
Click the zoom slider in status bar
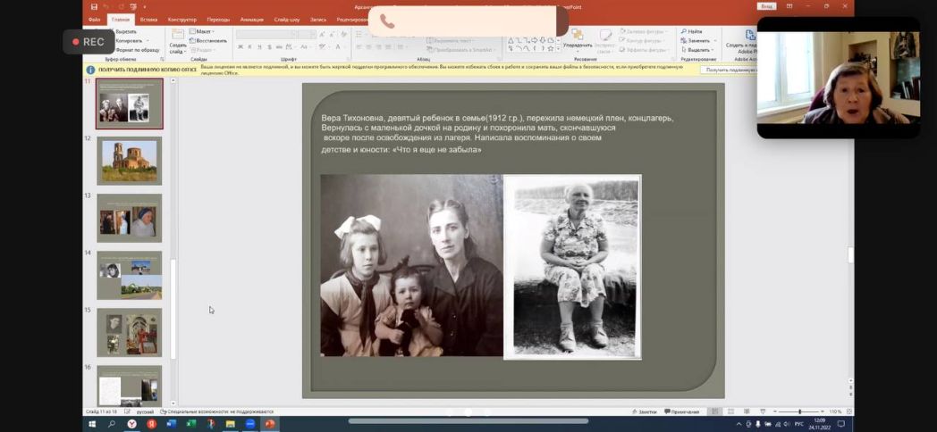pos(798,411)
